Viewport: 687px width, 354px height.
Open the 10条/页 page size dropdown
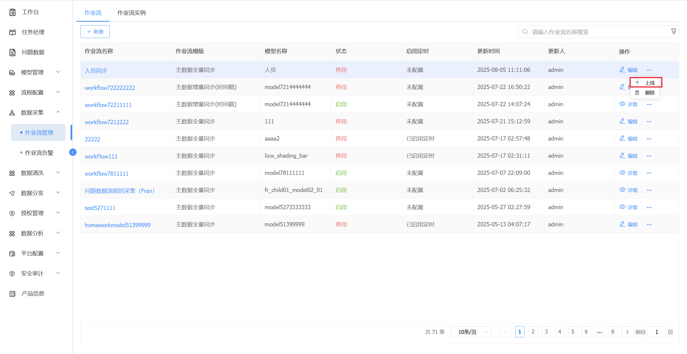point(471,332)
